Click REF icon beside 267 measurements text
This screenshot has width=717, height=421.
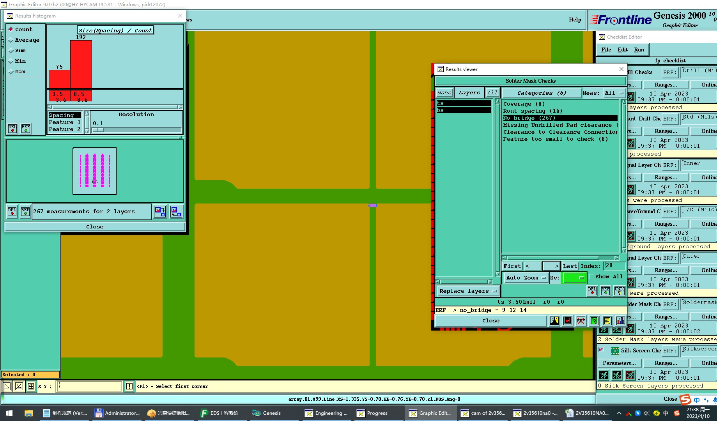[x=25, y=211]
